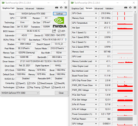The image size is (138, 126).
Task: Open Memory Clock sensor dropdown arrow
Action: (96, 18)
